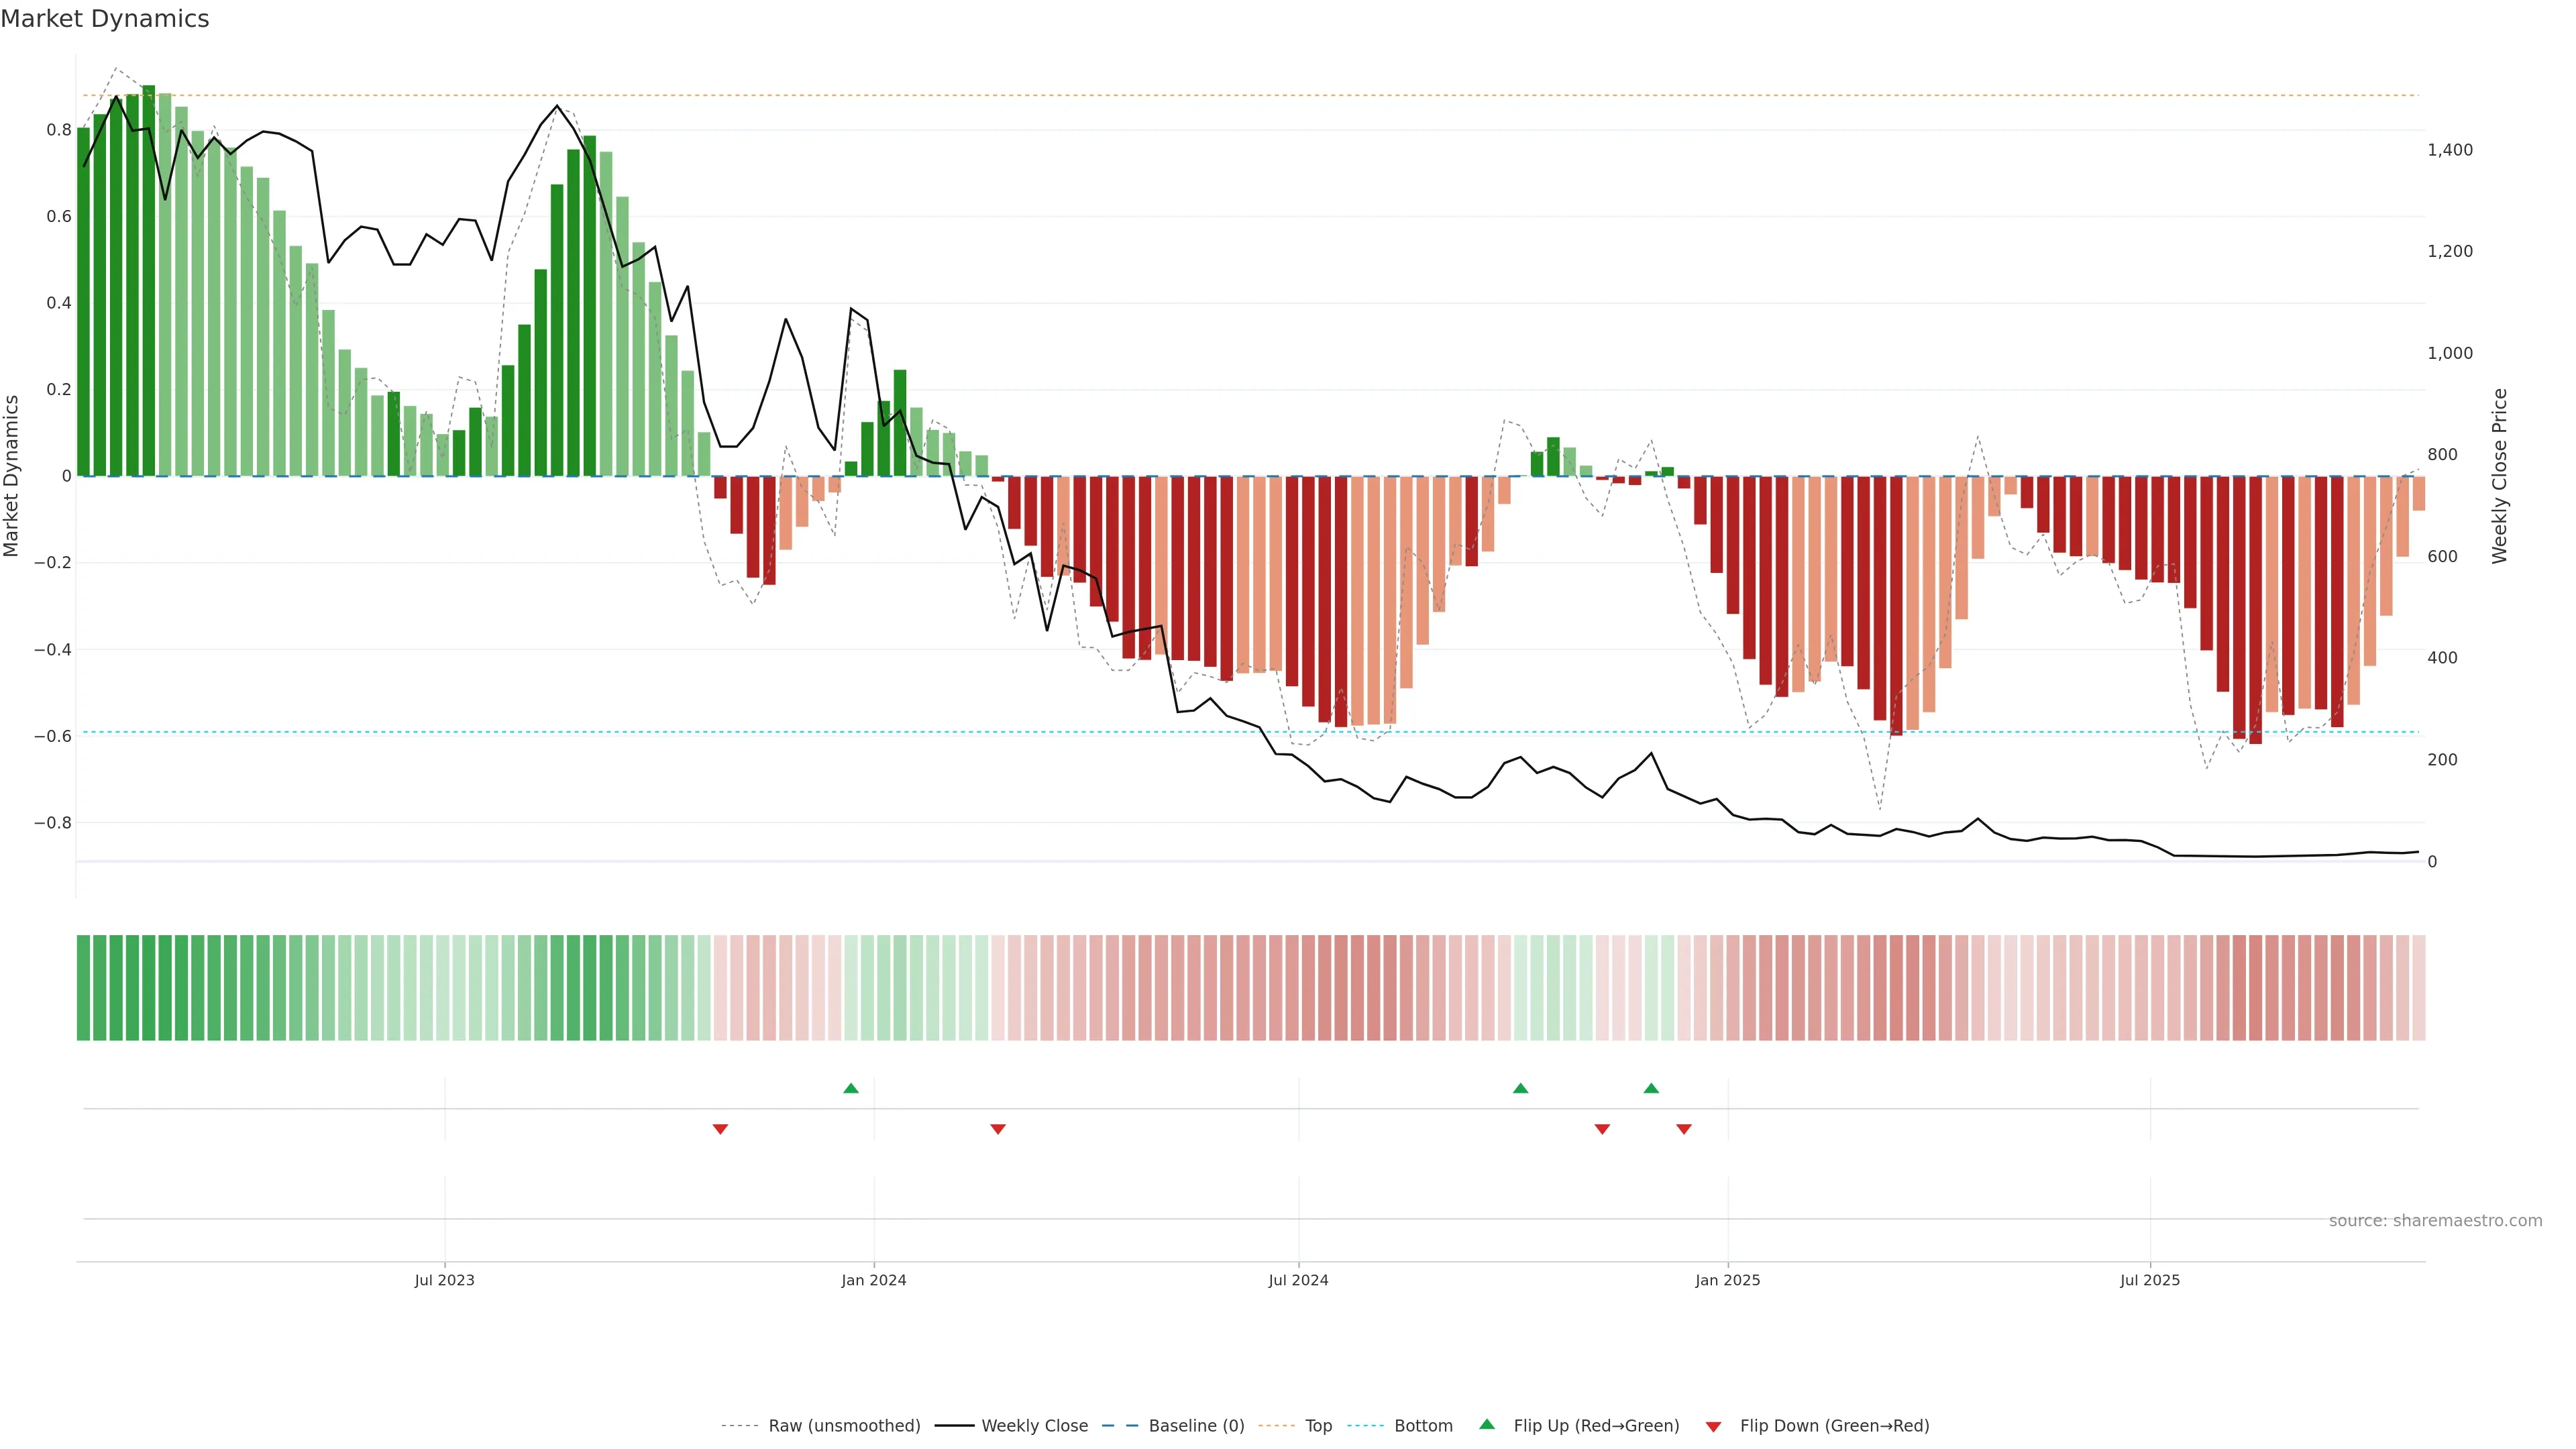Click the rightmost green flip-up triangle marker

(1651, 1088)
